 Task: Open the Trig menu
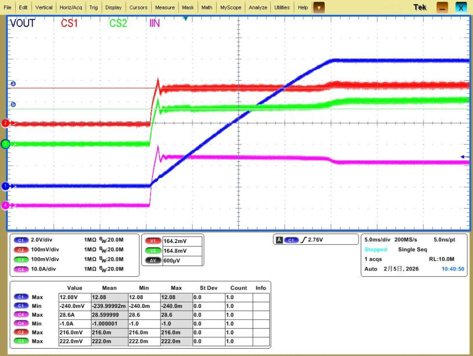click(94, 7)
